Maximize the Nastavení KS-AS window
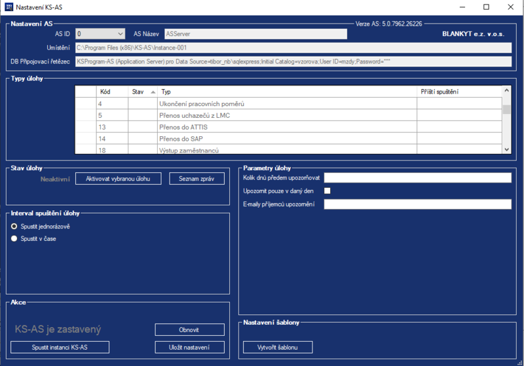Viewport: 524px width, 366px height. pyautogui.click(x=486, y=7)
